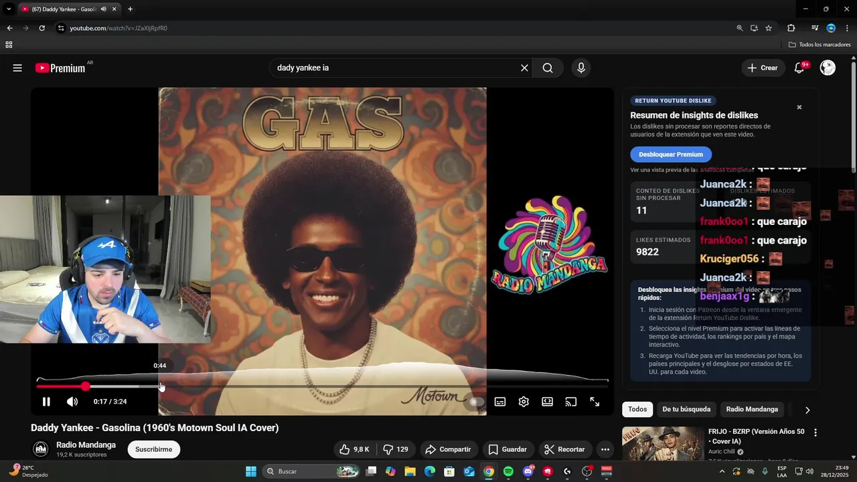857x482 pixels.
Task: Open the media controls icon in Chrome
Action: pos(815,28)
